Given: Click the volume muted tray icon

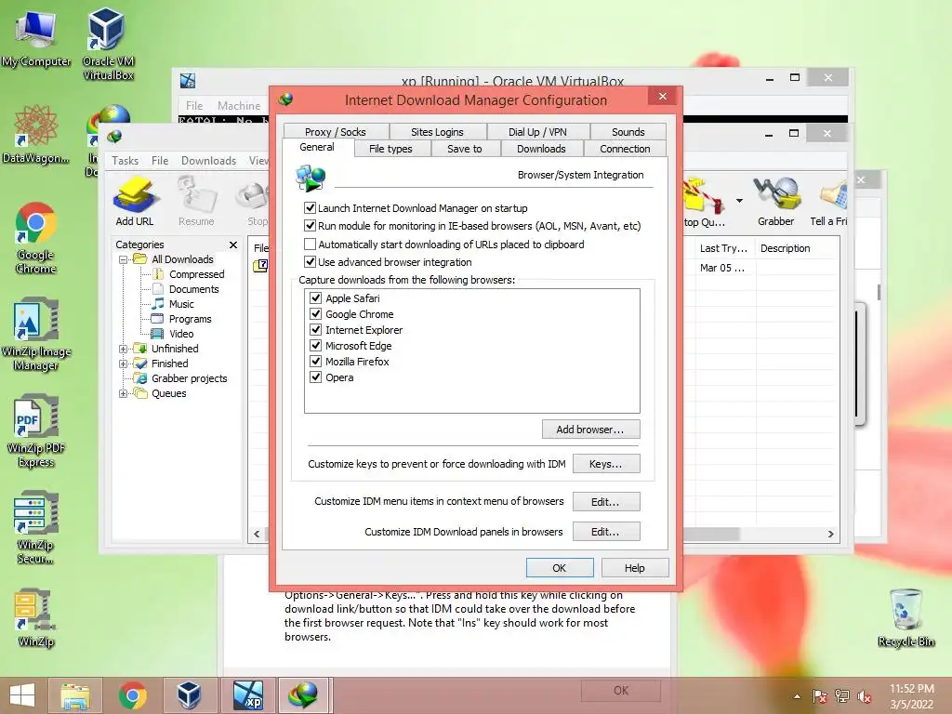Looking at the screenshot, I should [865, 696].
